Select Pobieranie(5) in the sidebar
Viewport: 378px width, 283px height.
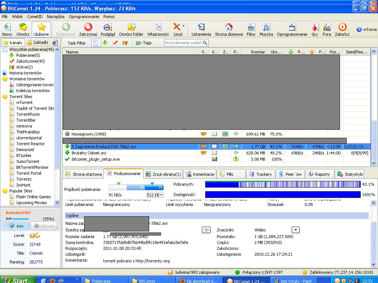(x=28, y=55)
